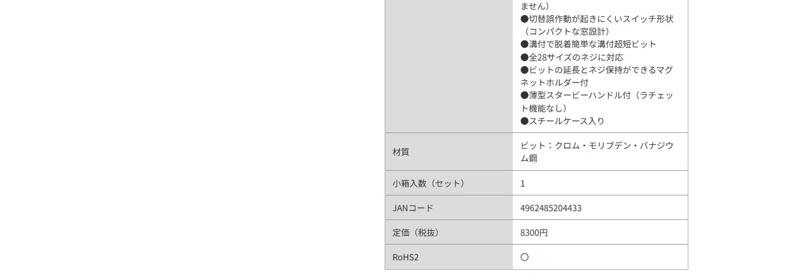The width and height of the screenshot is (785, 278).
Task: Click the bullet dot before スチールケース入り
Action: [x=524, y=121]
